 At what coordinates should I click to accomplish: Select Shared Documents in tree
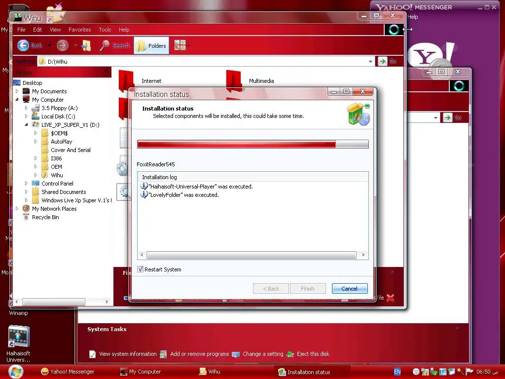pyautogui.click(x=64, y=192)
